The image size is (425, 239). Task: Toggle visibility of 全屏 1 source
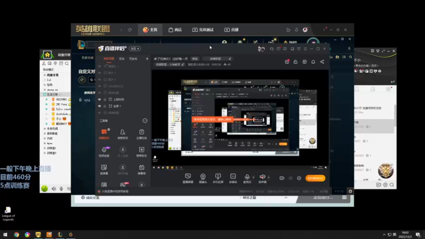[x=100, y=106]
